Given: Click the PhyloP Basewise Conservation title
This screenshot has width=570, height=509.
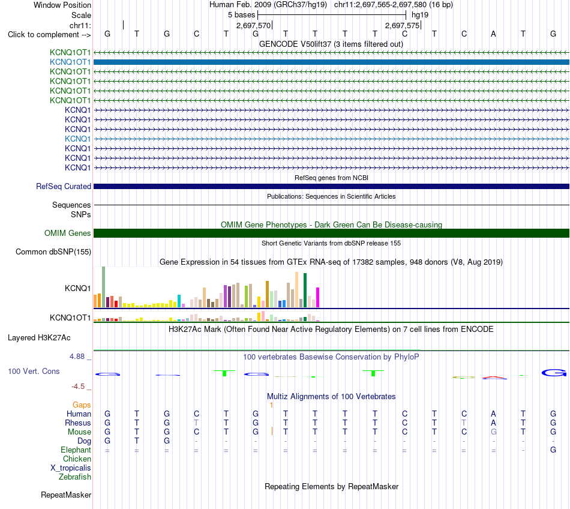Looking at the screenshot, I should (x=331, y=357).
